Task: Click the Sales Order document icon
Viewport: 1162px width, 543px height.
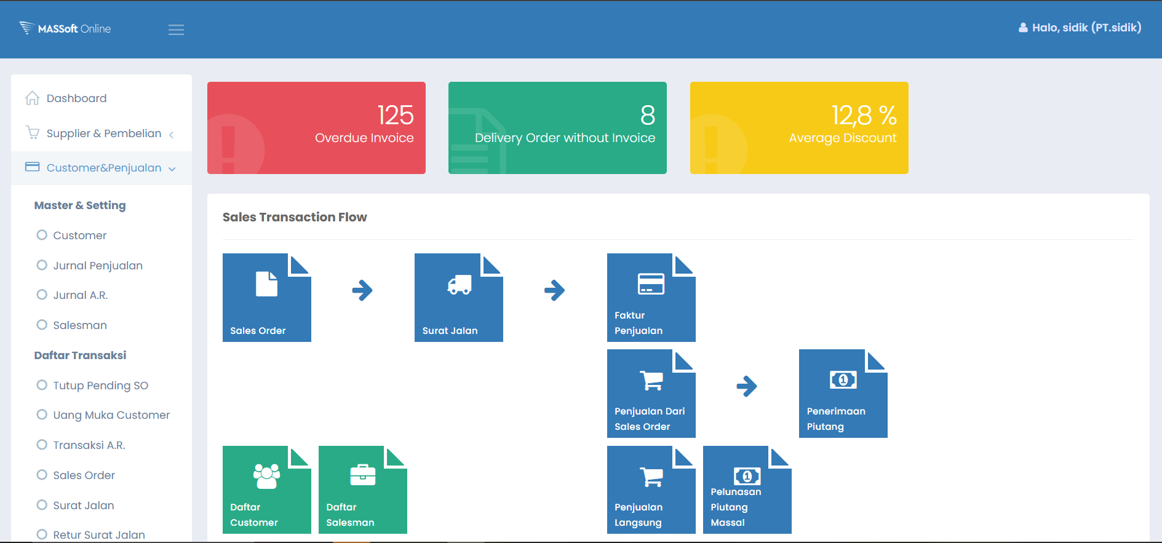Action: point(266,284)
